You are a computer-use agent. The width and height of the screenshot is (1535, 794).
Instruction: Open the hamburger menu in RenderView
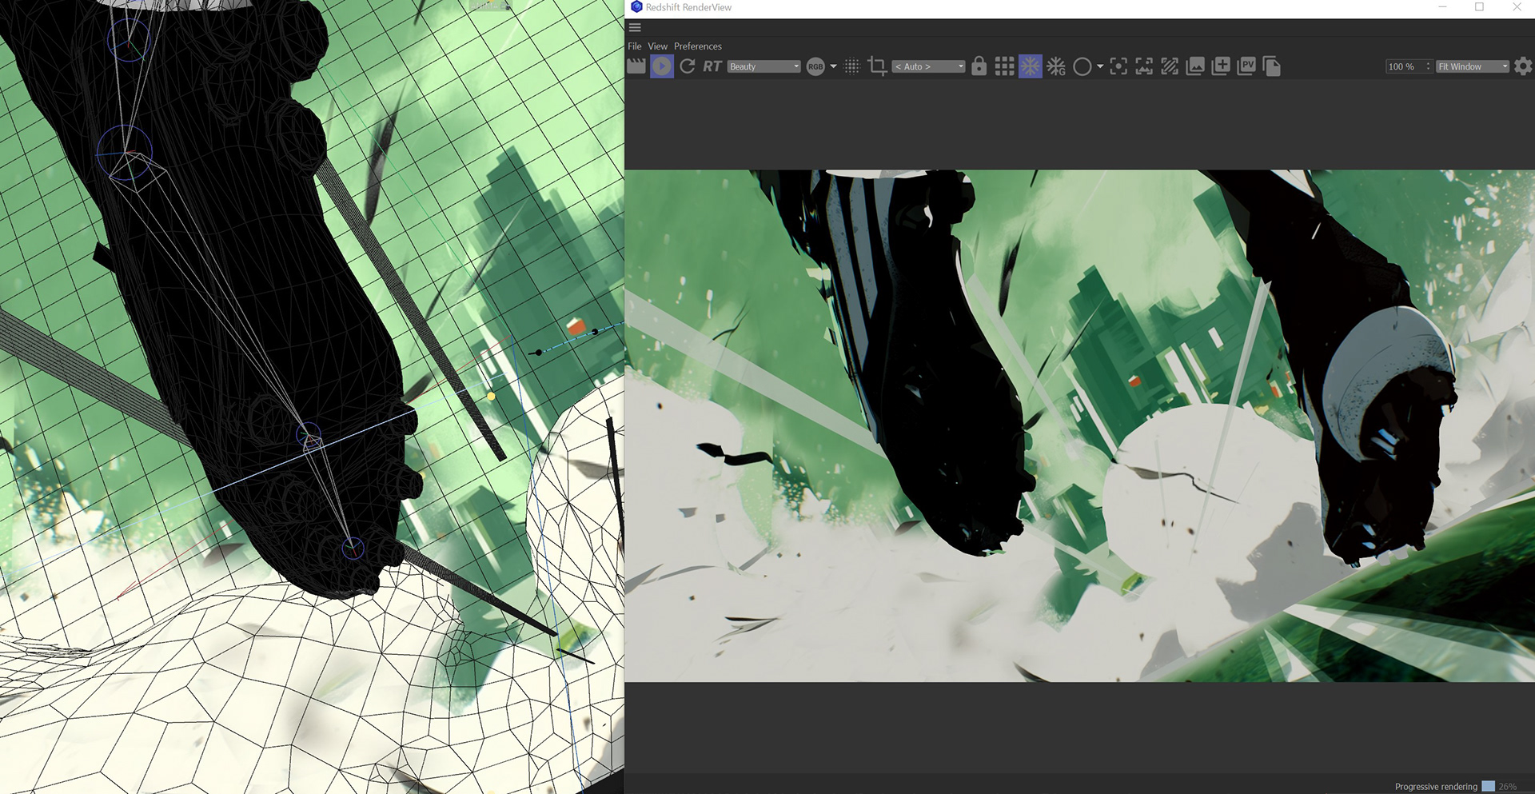635,27
